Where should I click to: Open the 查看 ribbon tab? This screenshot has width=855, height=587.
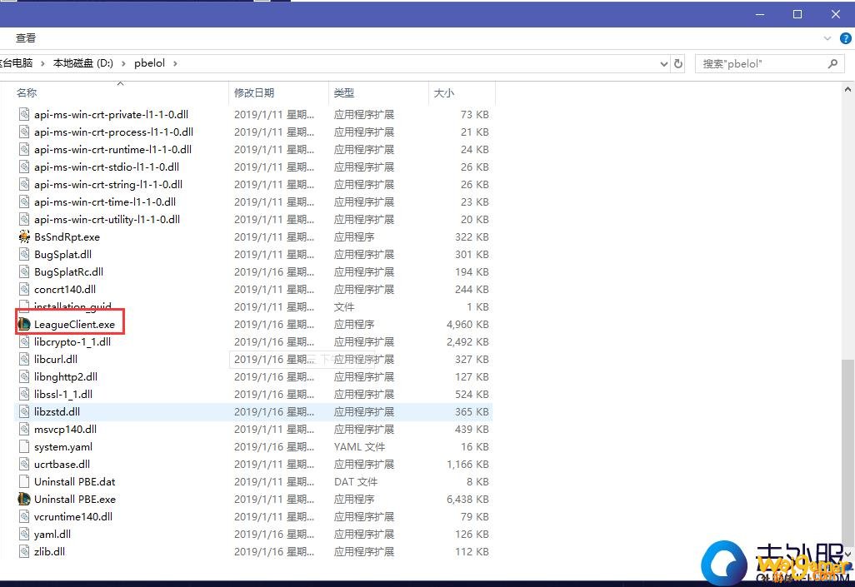[x=25, y=38]
